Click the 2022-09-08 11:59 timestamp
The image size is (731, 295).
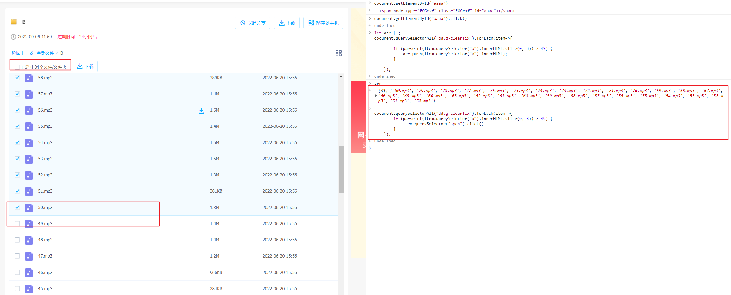pyautogui.click(x=35, y=37)
